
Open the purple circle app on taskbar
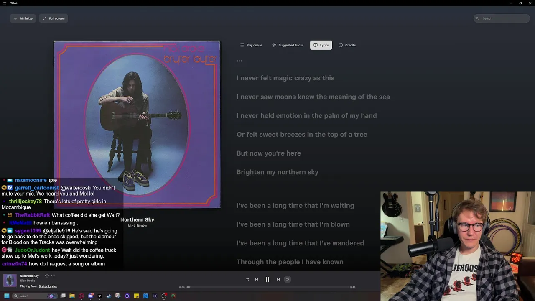127,296
